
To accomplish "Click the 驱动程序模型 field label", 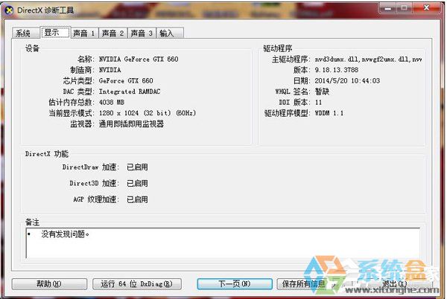I will [287, 113].
